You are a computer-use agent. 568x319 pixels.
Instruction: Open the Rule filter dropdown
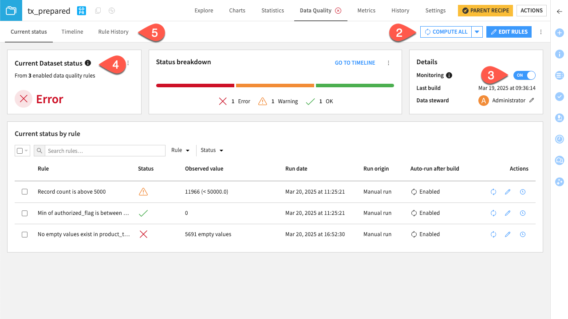[180, 150]
